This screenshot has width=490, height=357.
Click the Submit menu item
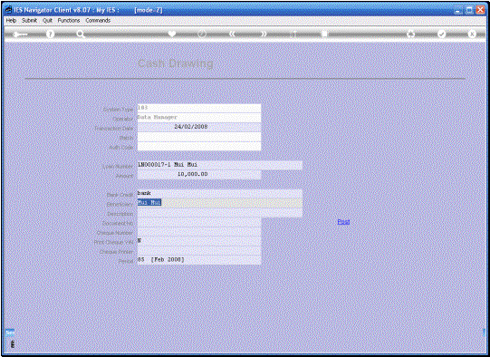click(x=29, y=20)
